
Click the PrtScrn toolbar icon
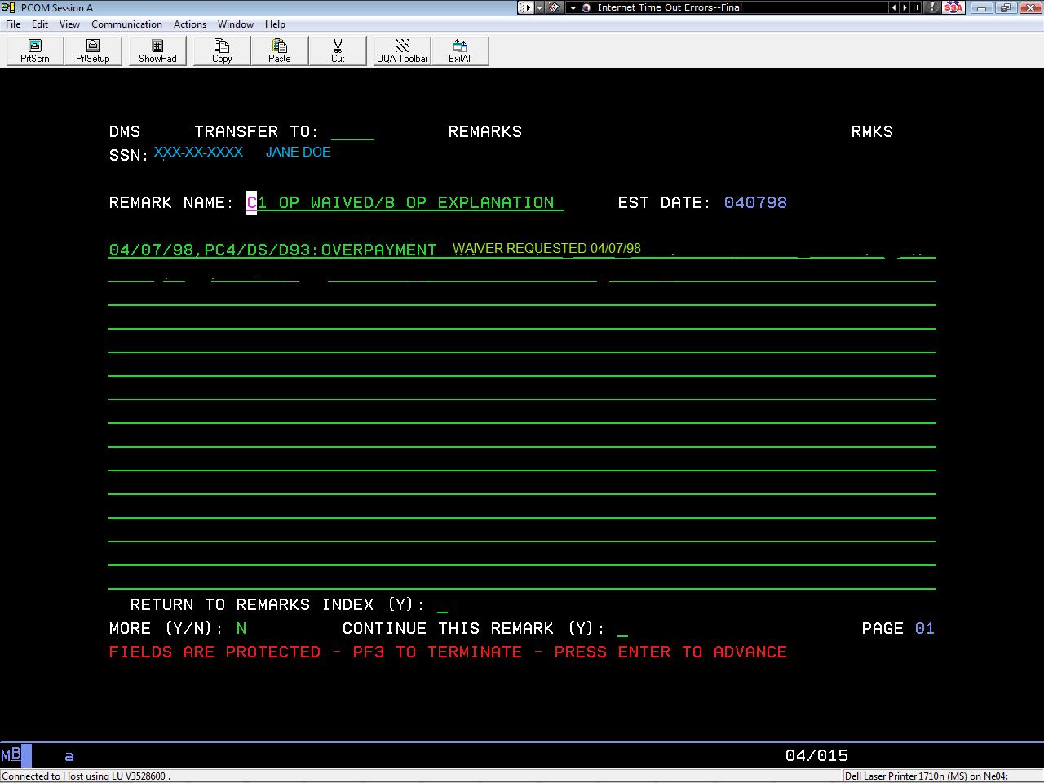click(35, 51)
